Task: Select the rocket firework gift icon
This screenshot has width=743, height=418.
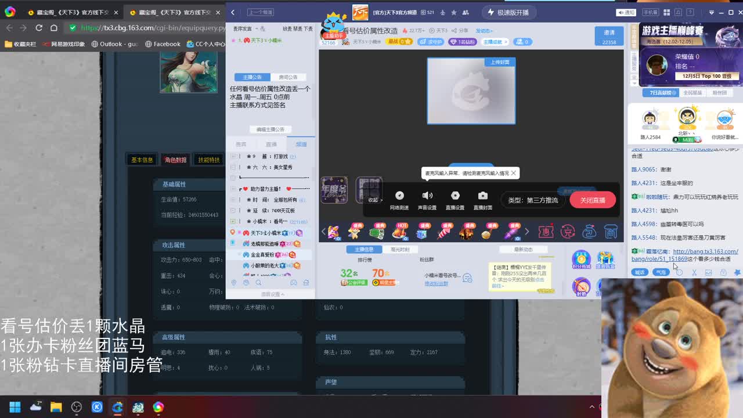Action: 443,232
